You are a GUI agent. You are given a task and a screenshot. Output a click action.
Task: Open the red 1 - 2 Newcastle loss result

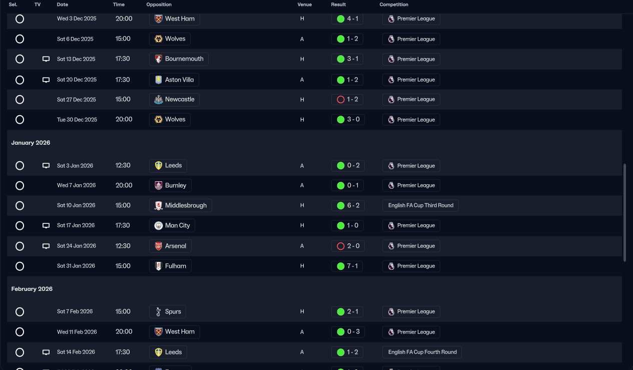pos(347,100)
